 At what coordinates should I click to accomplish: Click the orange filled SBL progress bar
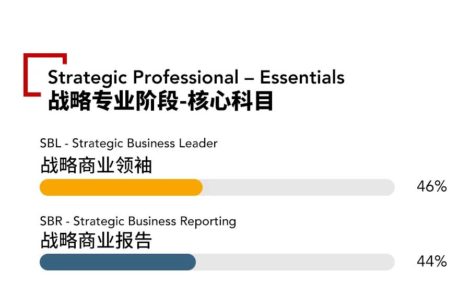pyautogui.click(x=121, y=187)
